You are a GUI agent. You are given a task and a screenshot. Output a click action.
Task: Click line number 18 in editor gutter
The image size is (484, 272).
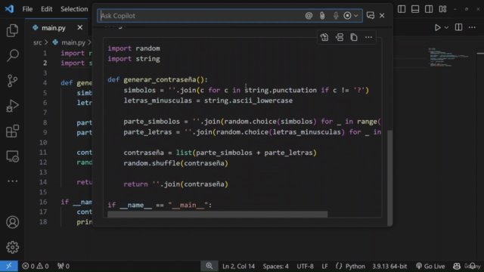pos(43,221)
